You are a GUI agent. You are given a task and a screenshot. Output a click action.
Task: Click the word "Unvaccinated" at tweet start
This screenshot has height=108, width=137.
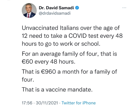(x=40, y=28)
